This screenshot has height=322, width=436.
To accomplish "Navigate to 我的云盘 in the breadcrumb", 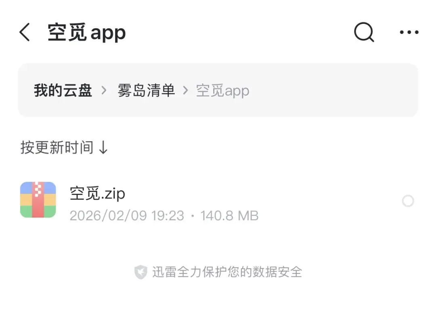I will pos(63,90).
